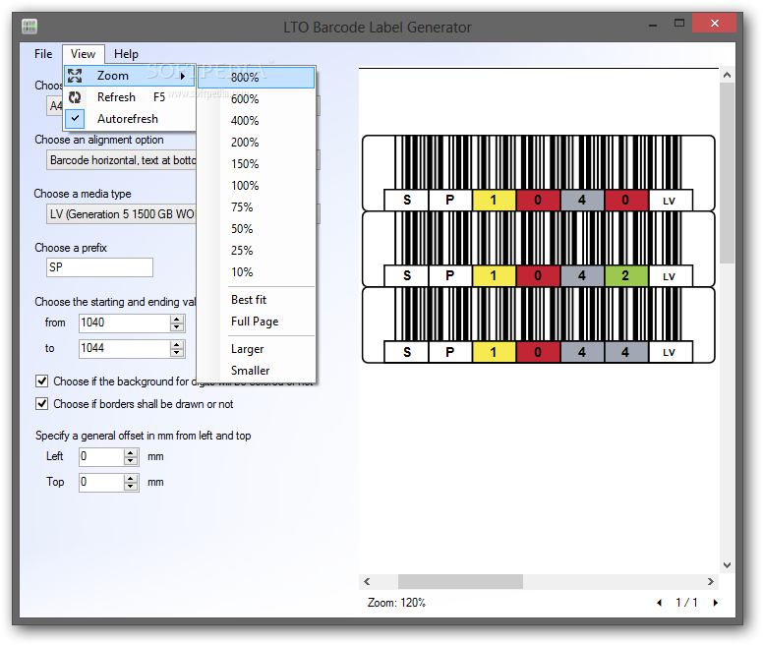
Task: Open the Help menu
Action: tap(126, 54)
